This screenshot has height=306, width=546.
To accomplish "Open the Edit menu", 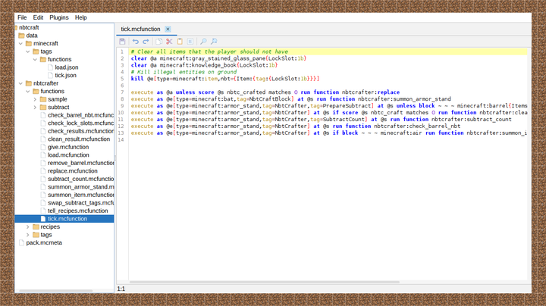I will (x=38, y=17).
